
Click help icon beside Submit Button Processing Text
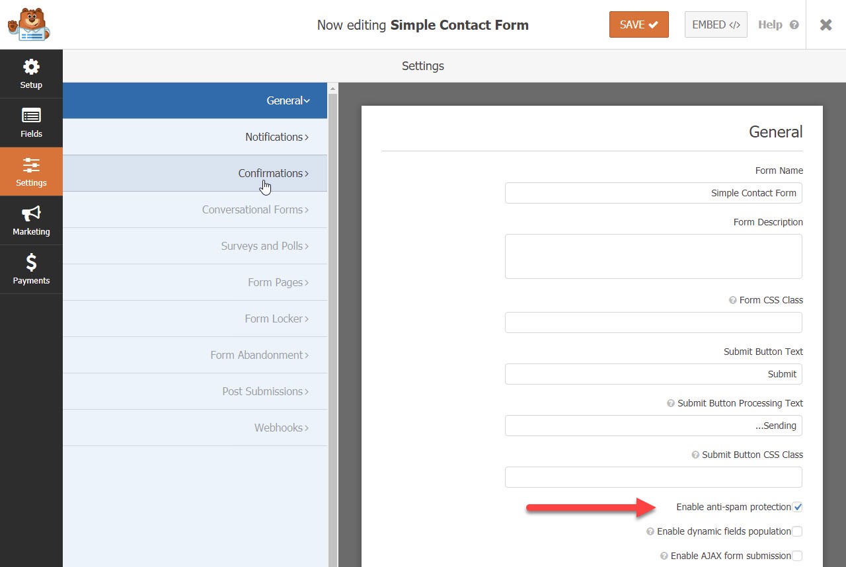(671, 403)
